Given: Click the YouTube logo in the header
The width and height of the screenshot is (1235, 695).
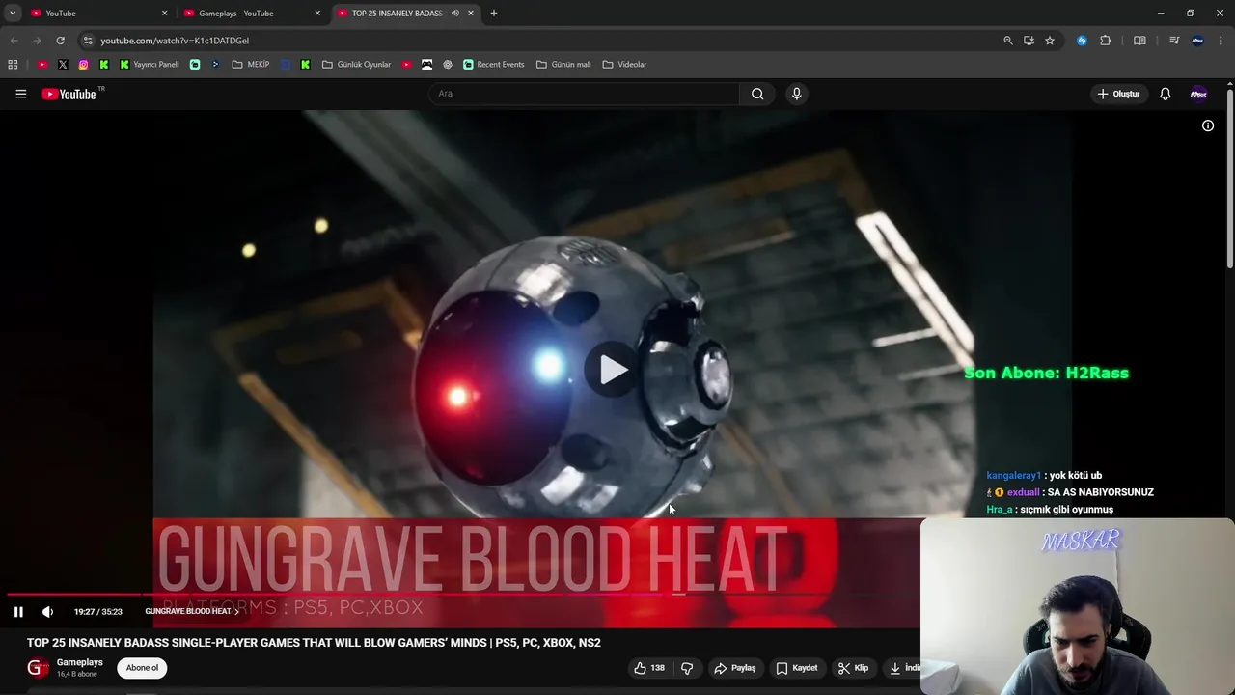Looking at the screenshot, I should click(69, 94).
